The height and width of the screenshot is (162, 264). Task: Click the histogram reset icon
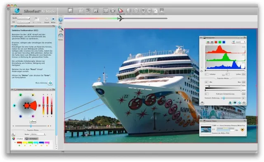click(x=244, y=103)
